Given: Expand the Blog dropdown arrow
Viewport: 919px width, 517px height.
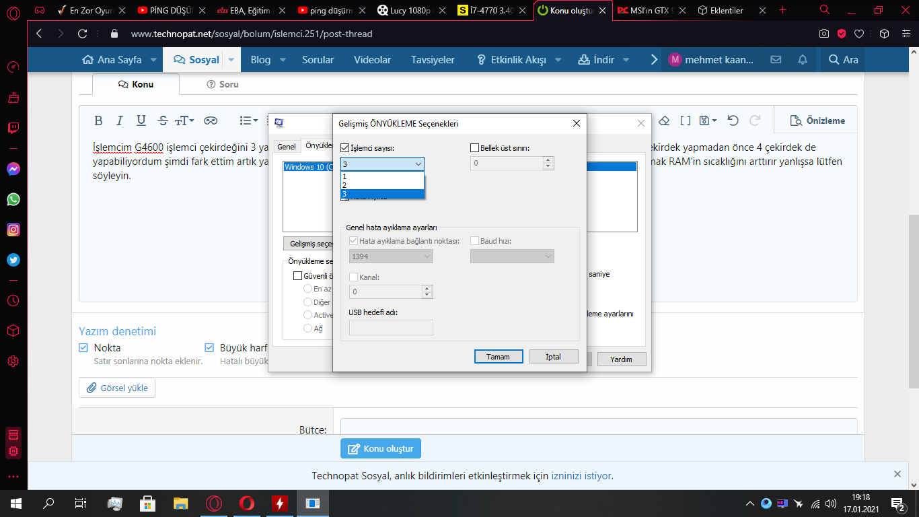Looking at the screenshot, I should 283,60.
